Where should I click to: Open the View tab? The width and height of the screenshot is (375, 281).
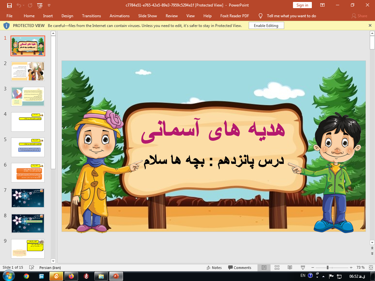tap(190, 16)
